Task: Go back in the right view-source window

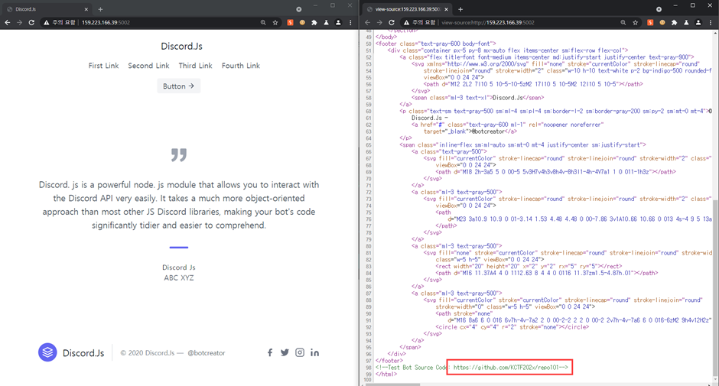Action: click(x=367, y=22)
